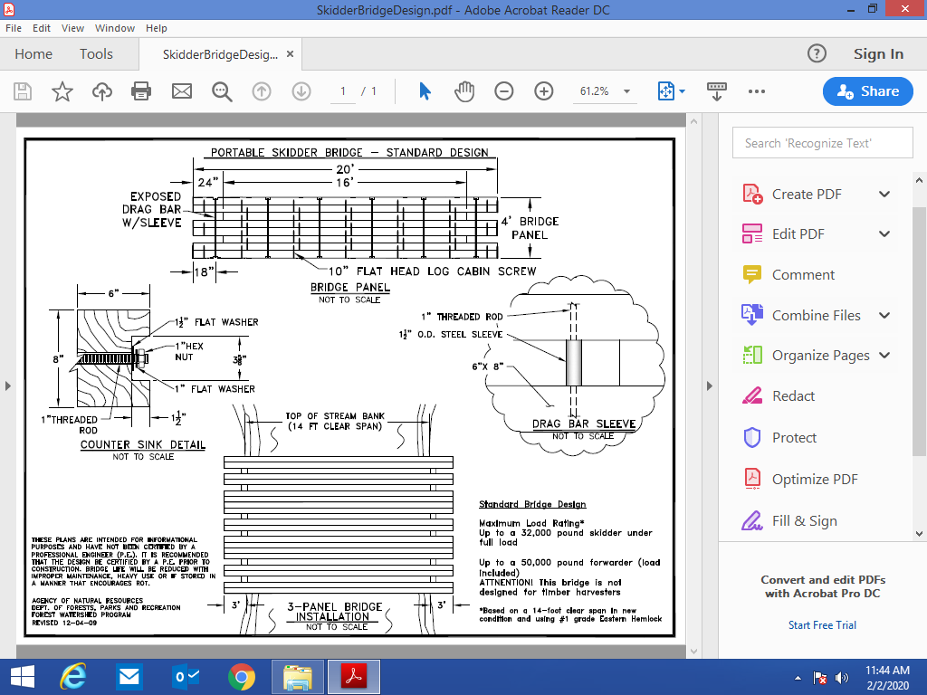Screen dimensions: 927x695
Task: Click the Print file icon
Action: 141,91
